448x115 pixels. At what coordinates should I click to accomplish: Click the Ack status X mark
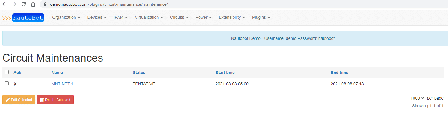[x=15, y=84]
